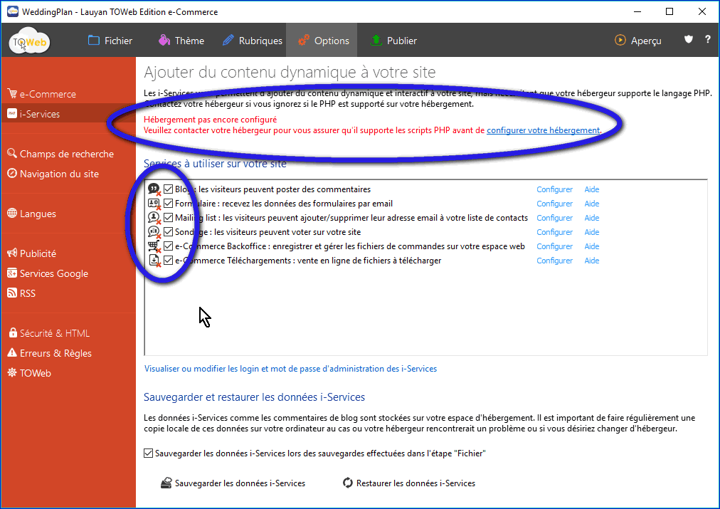Click the Restaurer les données i-Services button

pyautogui.click(x=408, y=483)
